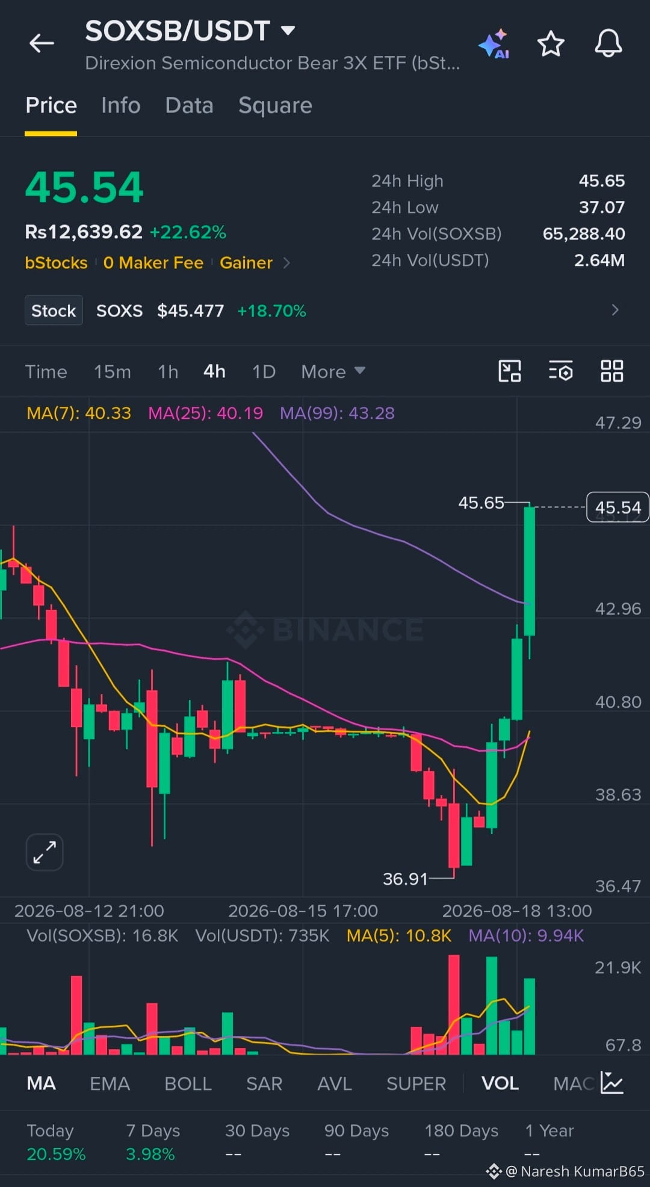650x1187 pixels.
Task: Tap the 45.65 high marker on chart
Action: [x=481, y=503]
